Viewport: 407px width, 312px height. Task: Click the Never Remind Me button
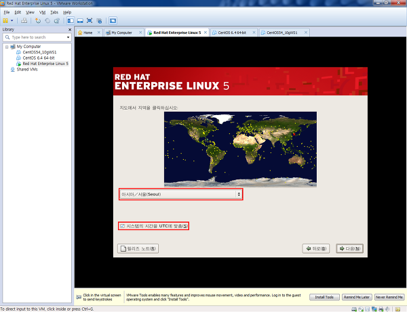[x=389, y=297]
